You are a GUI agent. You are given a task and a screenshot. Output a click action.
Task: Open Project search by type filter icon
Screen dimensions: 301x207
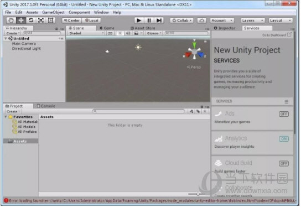[x=191, y=111]
